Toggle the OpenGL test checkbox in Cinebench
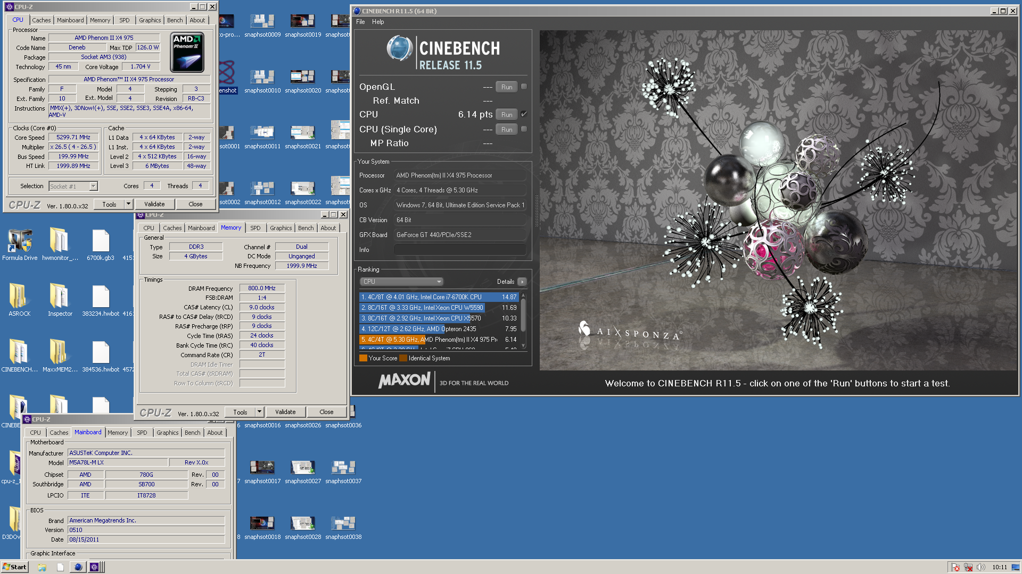1022x574 pixels. coord(524,87)
